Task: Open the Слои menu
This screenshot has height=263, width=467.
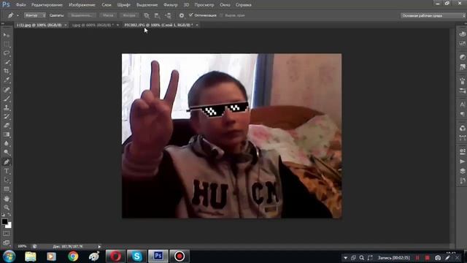Action: (107, 5)
